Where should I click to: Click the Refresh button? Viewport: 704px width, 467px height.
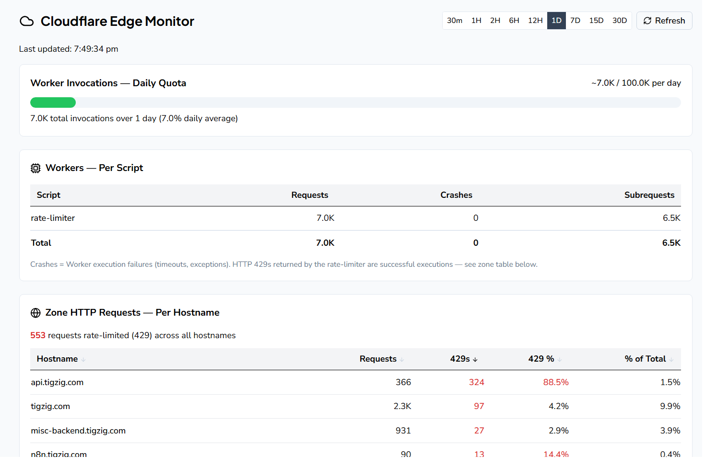point(664,21)
